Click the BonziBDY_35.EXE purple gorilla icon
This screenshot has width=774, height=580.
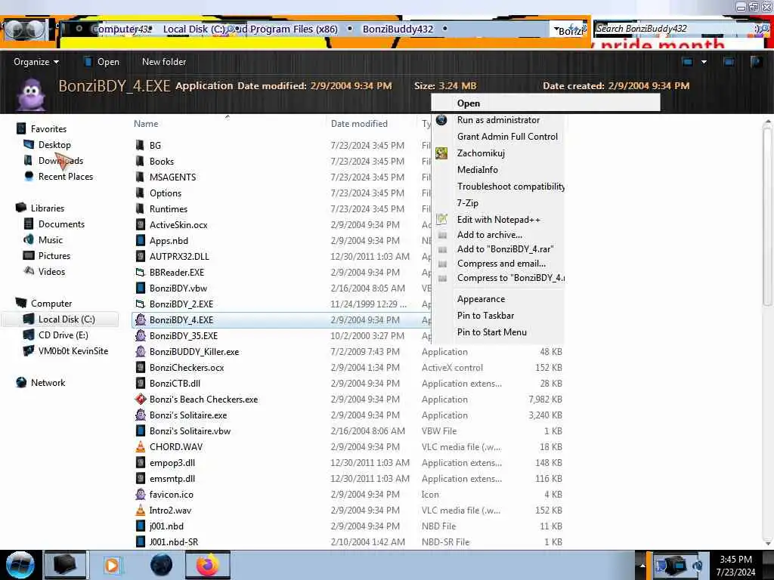(140, 336)
